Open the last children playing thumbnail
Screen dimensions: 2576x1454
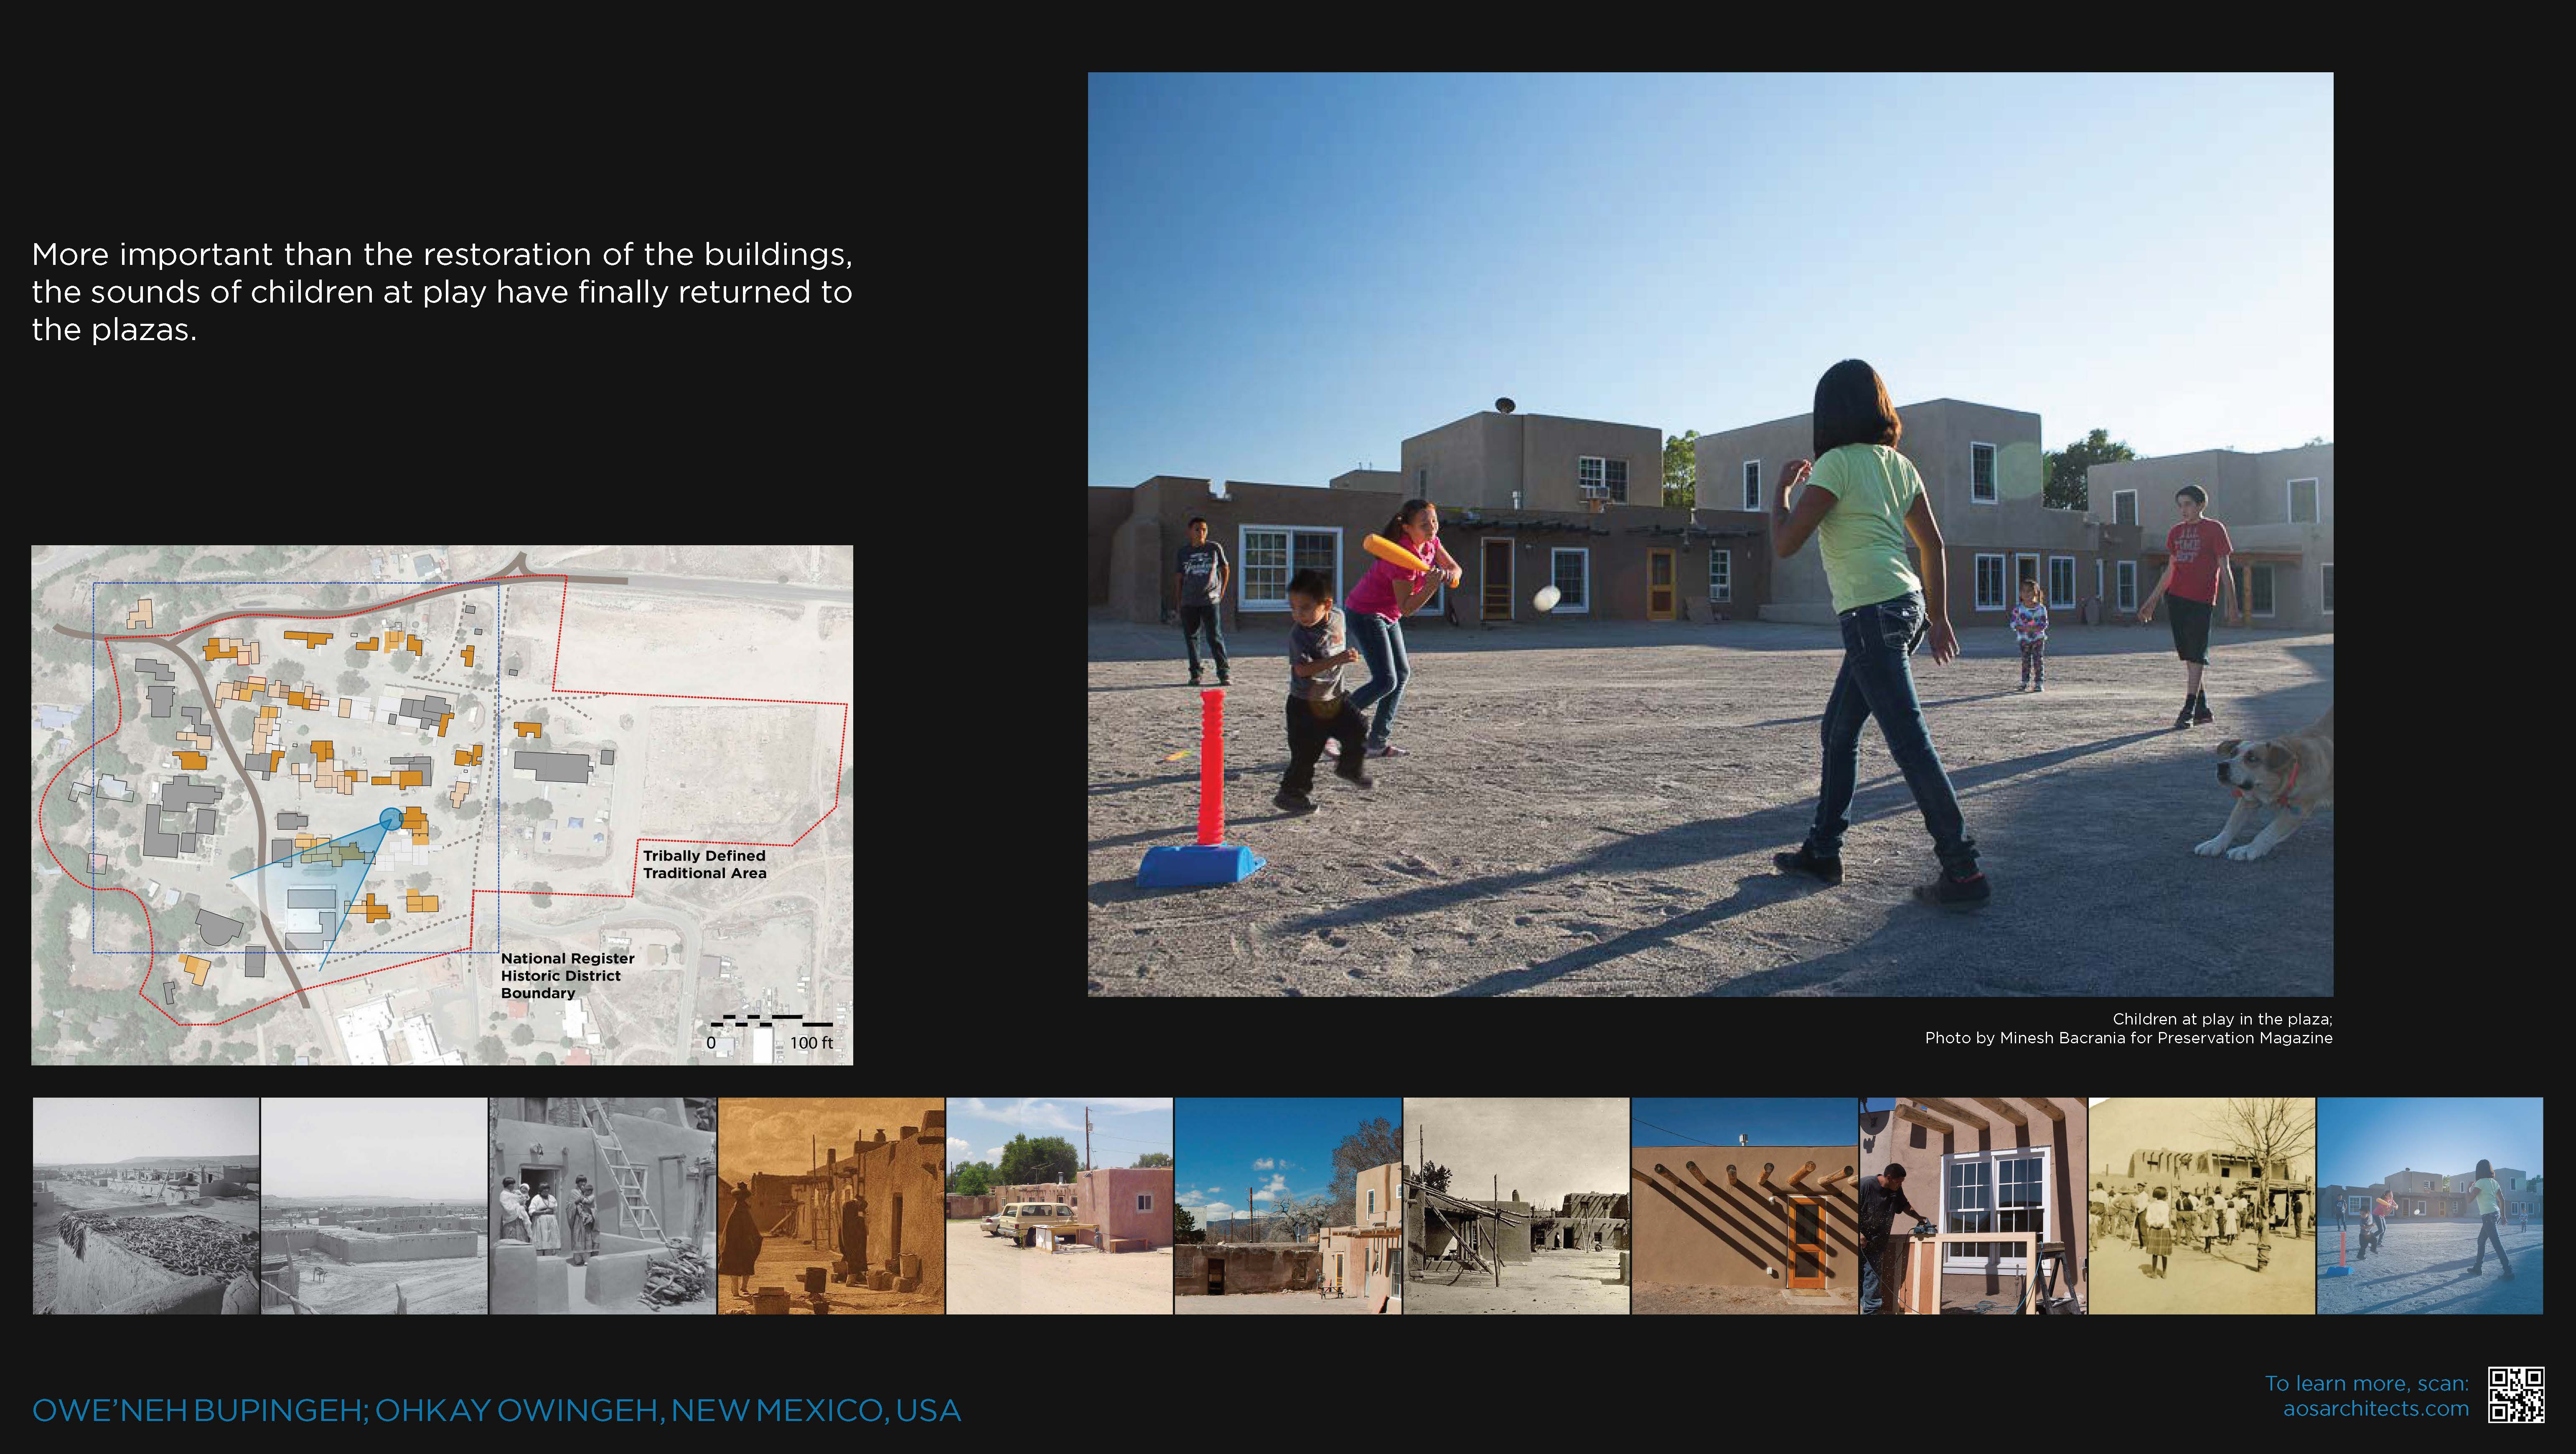(x=2430, y=1206)
